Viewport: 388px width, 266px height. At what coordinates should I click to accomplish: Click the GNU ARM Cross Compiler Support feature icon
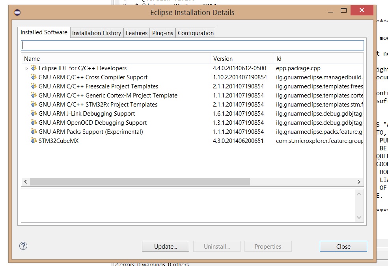pos(34,77)
